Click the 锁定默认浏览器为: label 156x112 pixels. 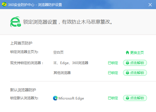click(24, 98)
